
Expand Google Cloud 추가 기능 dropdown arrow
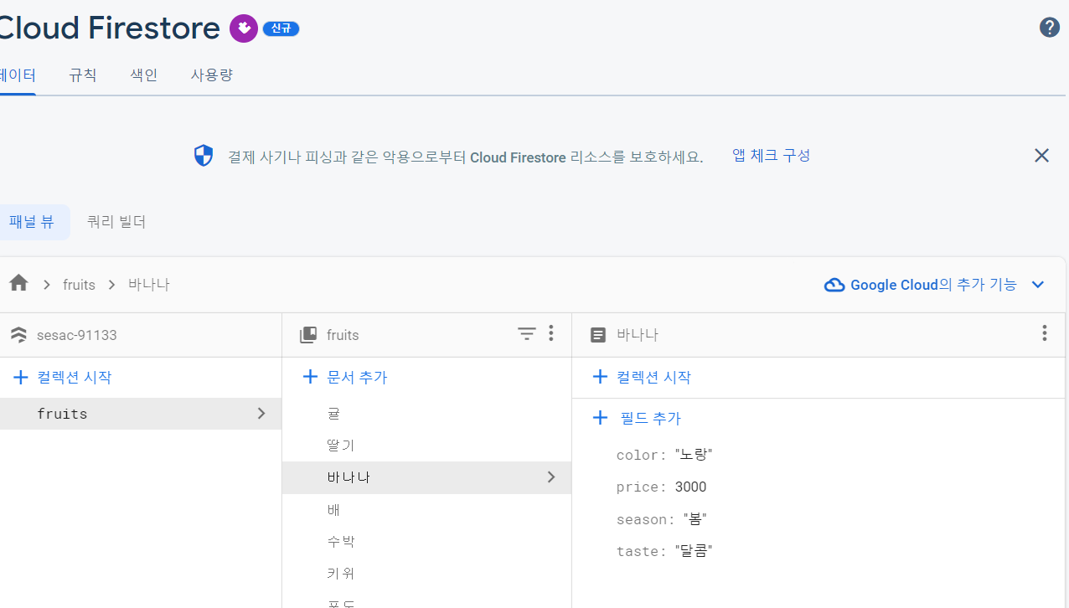pyautogui.click(x=1038, y=285)
